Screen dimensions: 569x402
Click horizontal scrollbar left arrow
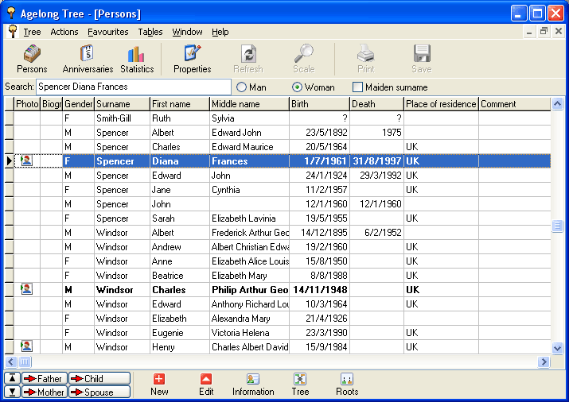click(x=11, y=361)
